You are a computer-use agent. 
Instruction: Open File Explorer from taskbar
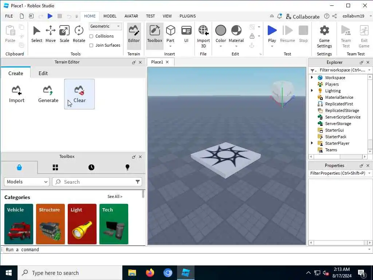pos(132,273)
